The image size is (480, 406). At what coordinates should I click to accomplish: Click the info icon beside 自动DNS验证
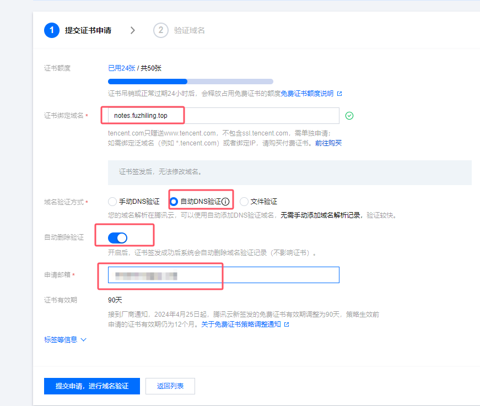pos(225,202)
